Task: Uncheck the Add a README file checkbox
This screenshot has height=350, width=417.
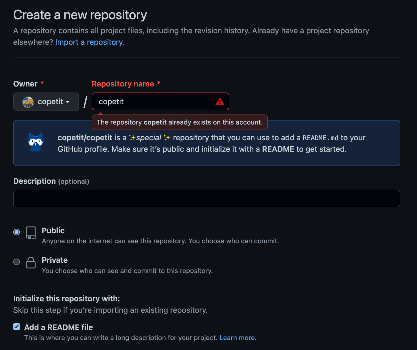Action: (x=17, y=327)
